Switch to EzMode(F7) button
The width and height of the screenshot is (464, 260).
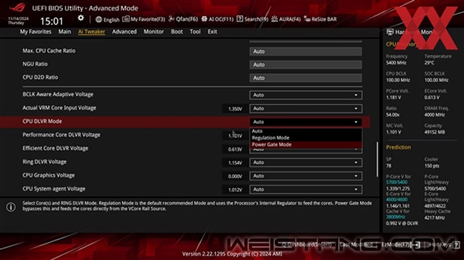[x=400, y=245]
